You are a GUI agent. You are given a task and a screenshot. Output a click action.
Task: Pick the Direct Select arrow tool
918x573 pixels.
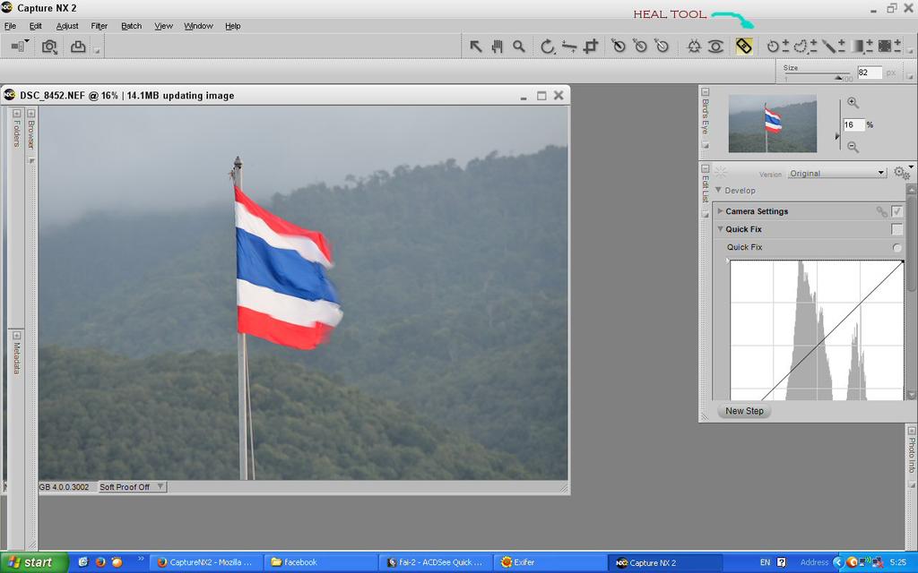click(476, 47)
